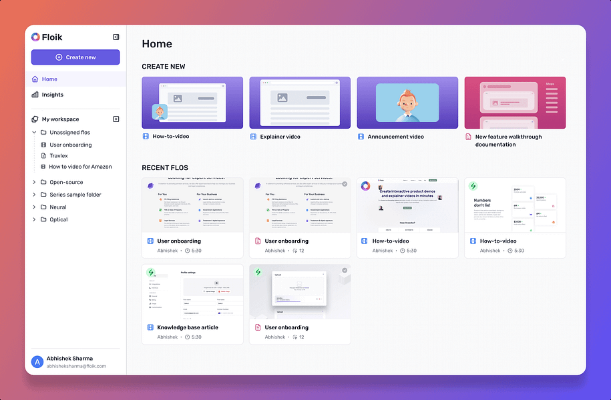The width and height of the screenshot is (611, 400).
Task: Click document icon beside New feature walkthrough documentation
Action: (468, 137)
